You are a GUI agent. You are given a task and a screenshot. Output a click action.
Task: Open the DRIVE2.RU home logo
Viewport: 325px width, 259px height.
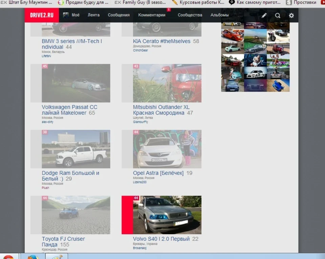(42, 15)
